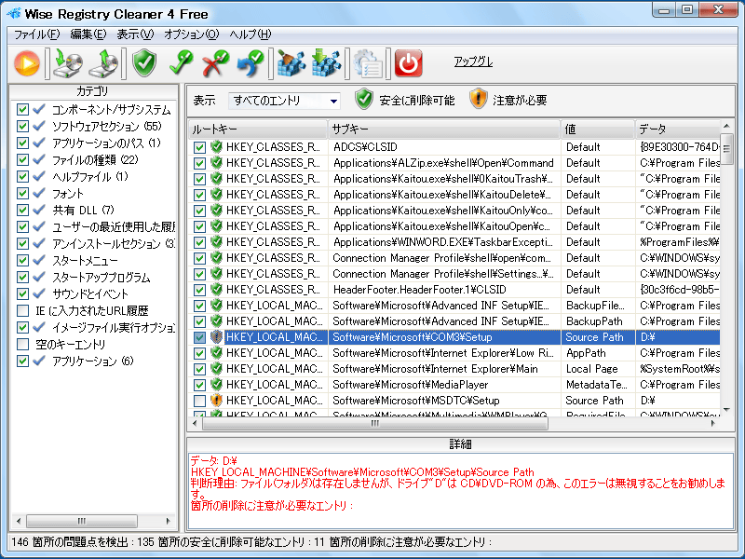The width and height of the screenshot is (745, 559).
Task: Click the disc icon with the green up arrow
Action: click(x=103, y=63)
